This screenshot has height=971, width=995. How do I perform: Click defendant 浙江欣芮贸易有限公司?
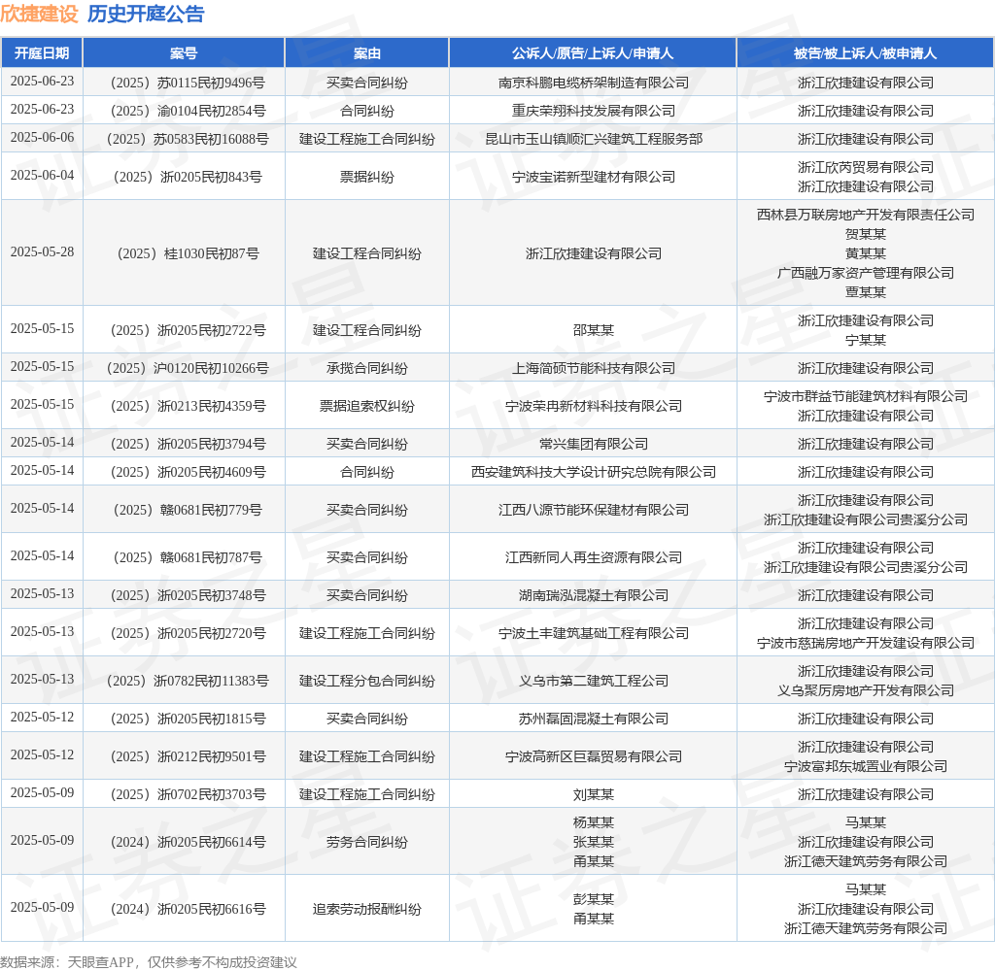click(x=866, y=167)
